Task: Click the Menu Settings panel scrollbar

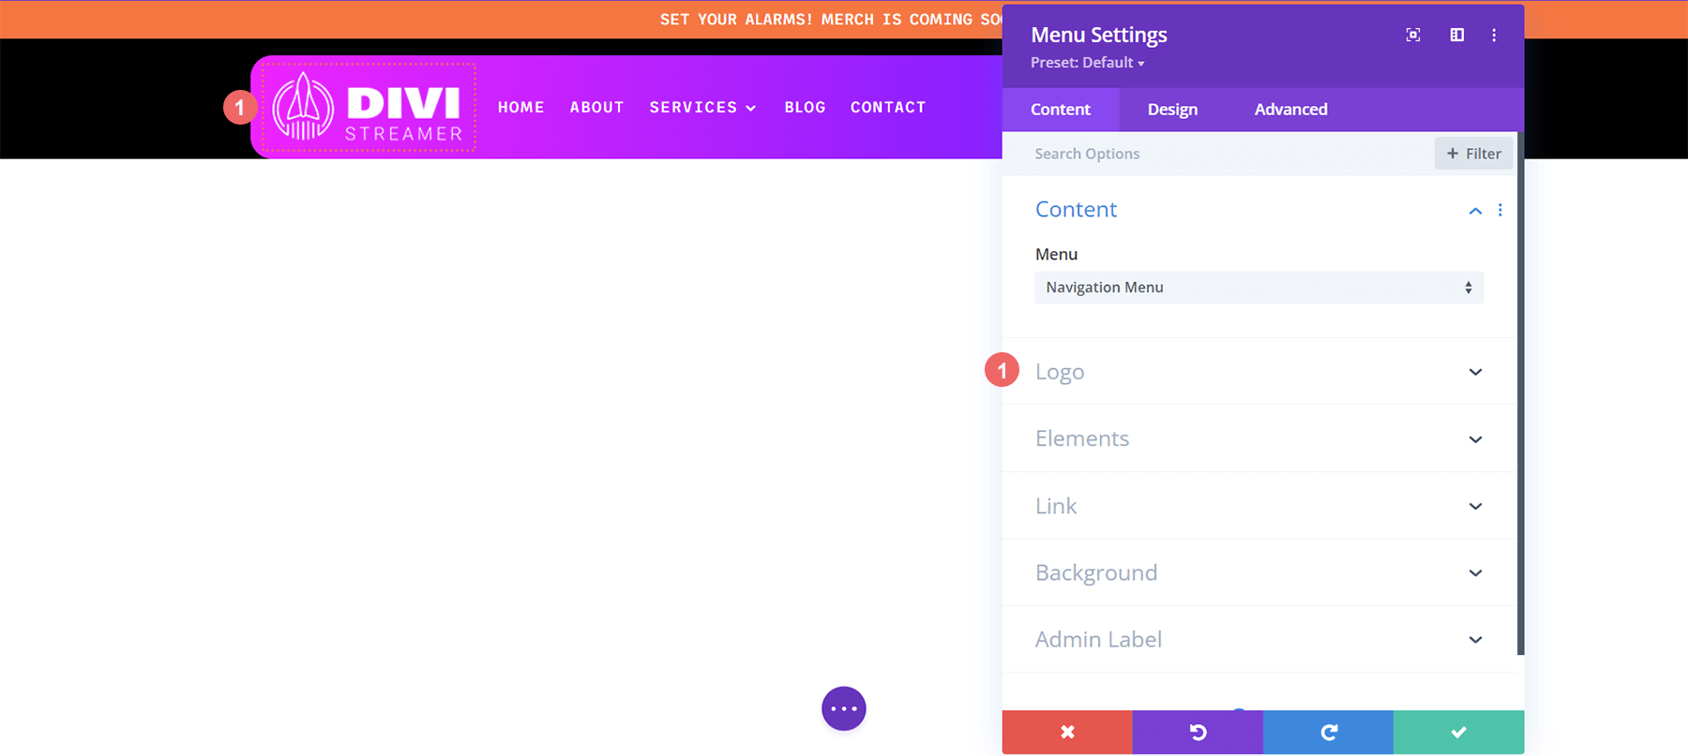Action: 1520,393
